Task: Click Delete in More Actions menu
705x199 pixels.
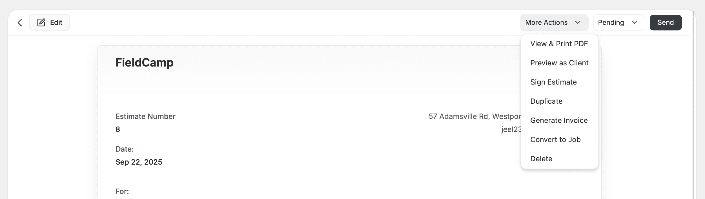Action: point(541,159)
